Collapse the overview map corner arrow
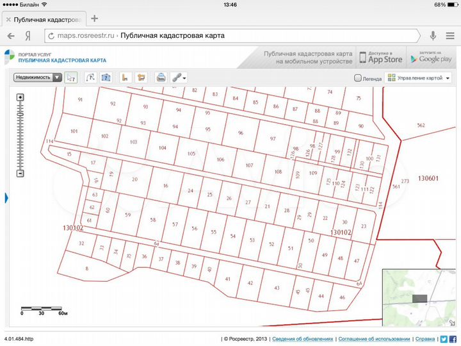461x346 pixels. (452, 323)
